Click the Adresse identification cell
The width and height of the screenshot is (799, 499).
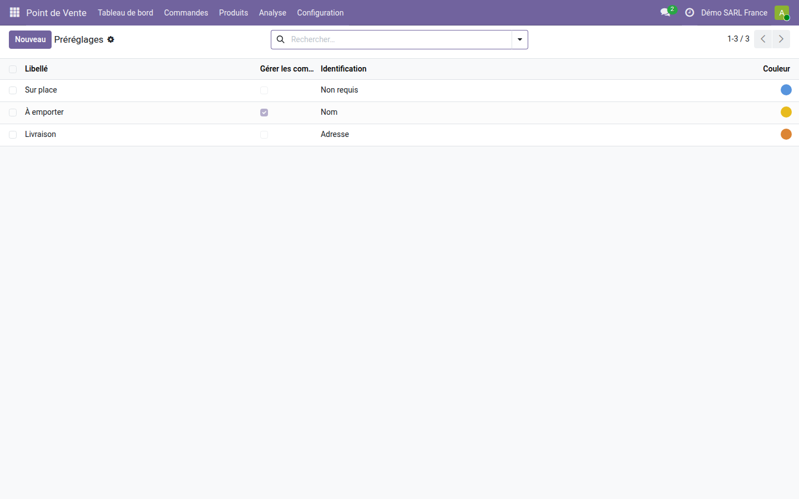(x=335, y=134)
